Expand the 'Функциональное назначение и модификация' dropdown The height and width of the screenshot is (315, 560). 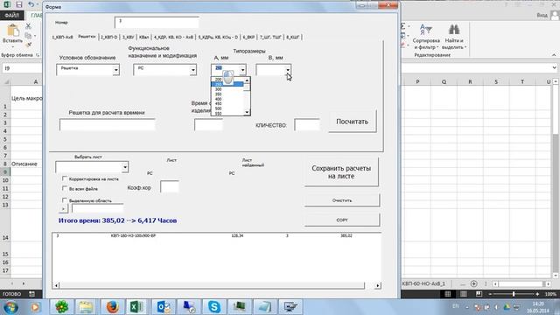click(192, 70)
